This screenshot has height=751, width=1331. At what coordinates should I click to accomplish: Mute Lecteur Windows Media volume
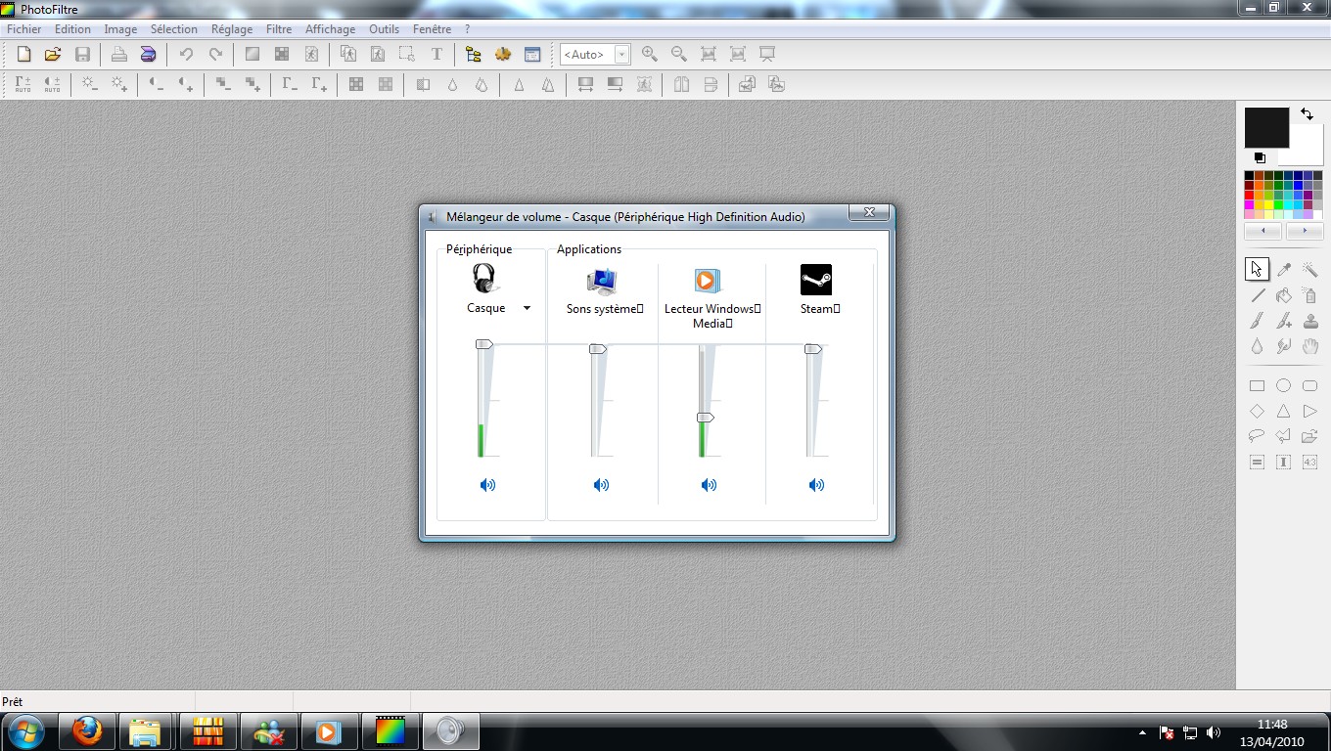pos(709,485)
